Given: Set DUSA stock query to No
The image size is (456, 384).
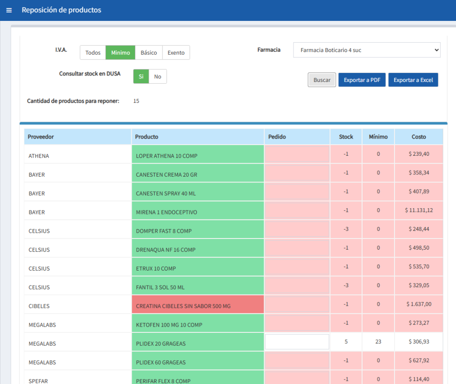Looking at the screenshot, I should (158, 77).
